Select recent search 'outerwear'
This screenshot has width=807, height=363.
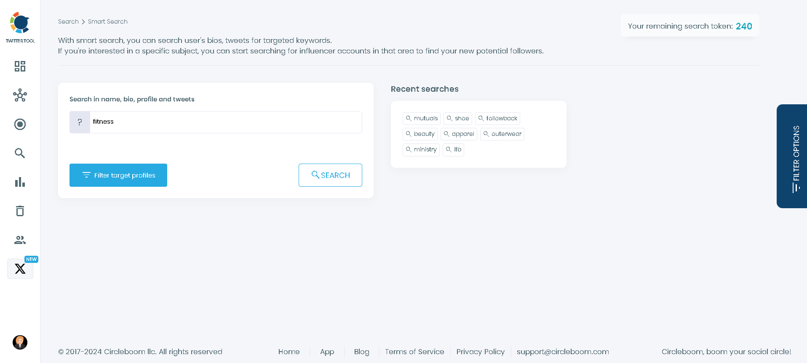502,134
